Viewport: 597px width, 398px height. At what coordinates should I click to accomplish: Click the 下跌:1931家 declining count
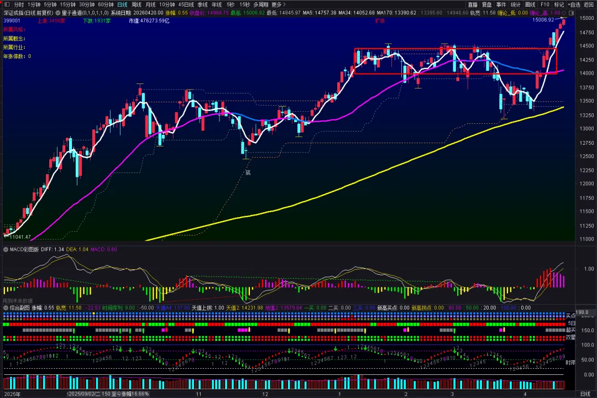[97, 20]
